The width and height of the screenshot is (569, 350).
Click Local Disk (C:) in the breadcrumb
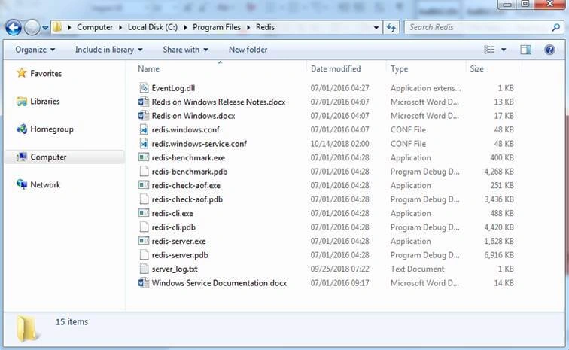(152, 27)
